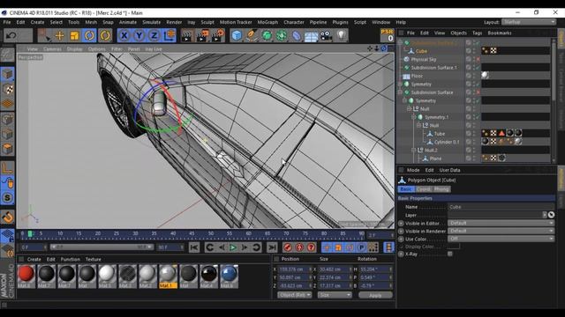Open the deformer tools icon
Screen dimensions: 565x317
coord(297,35)
